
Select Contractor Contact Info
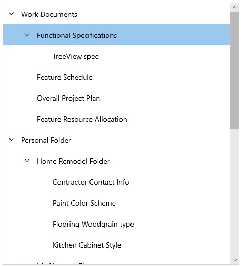(117, 182)
